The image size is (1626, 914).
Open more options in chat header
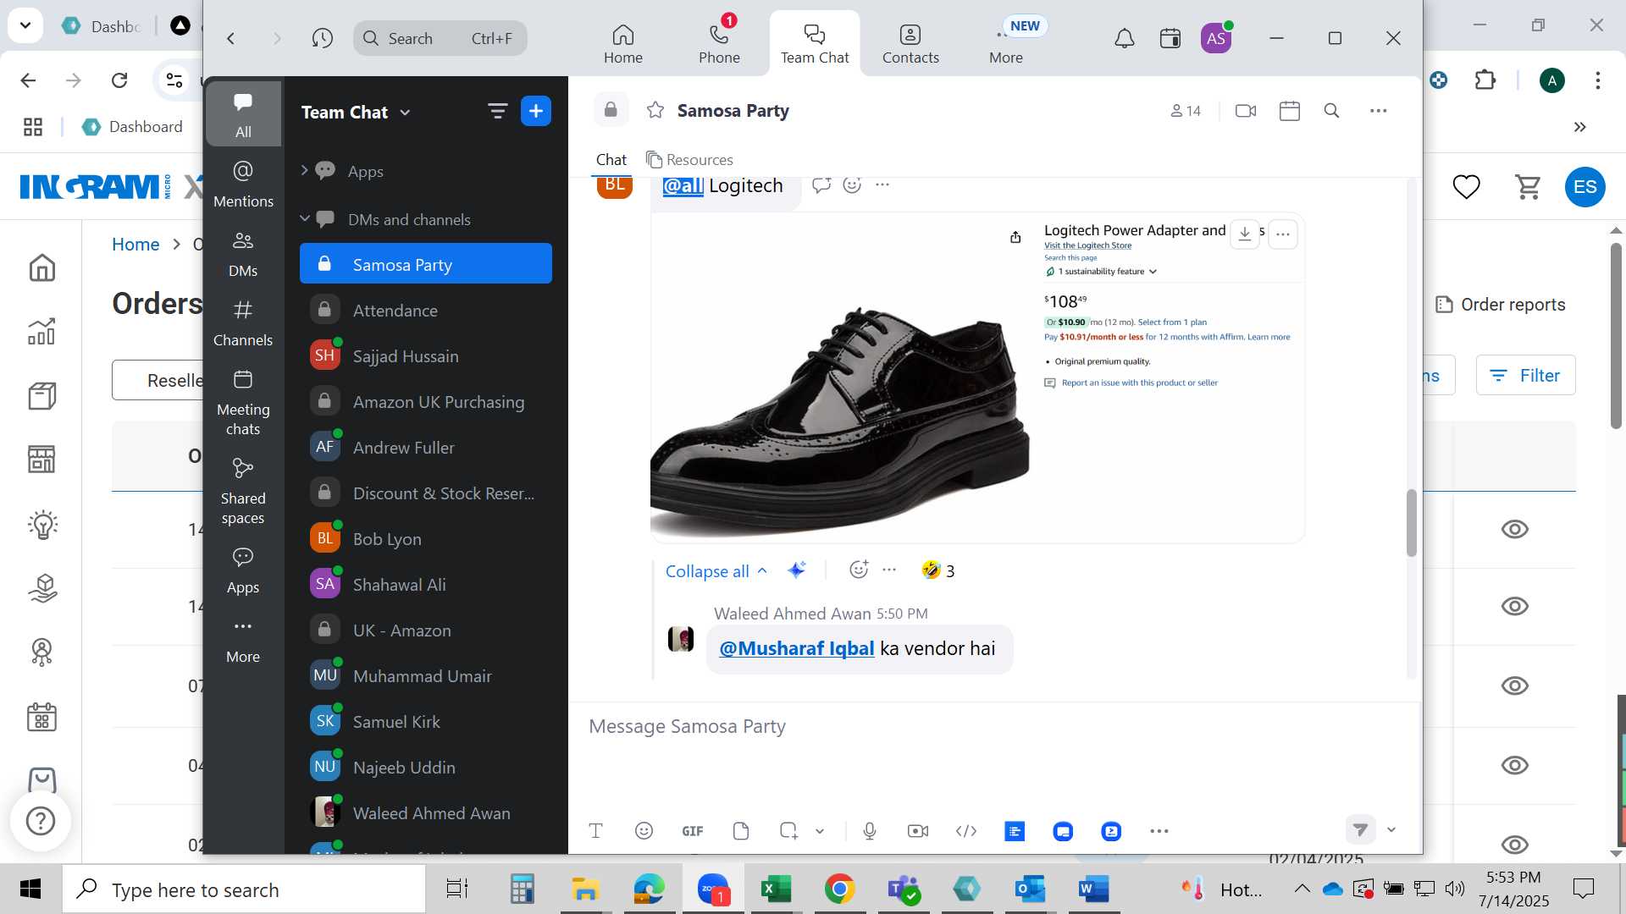(x=1379, y=111)
